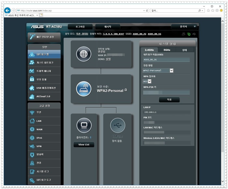Open the System Log notepad icon
Viewport: 228px width, 189px height.
click(x=32, y=171)
